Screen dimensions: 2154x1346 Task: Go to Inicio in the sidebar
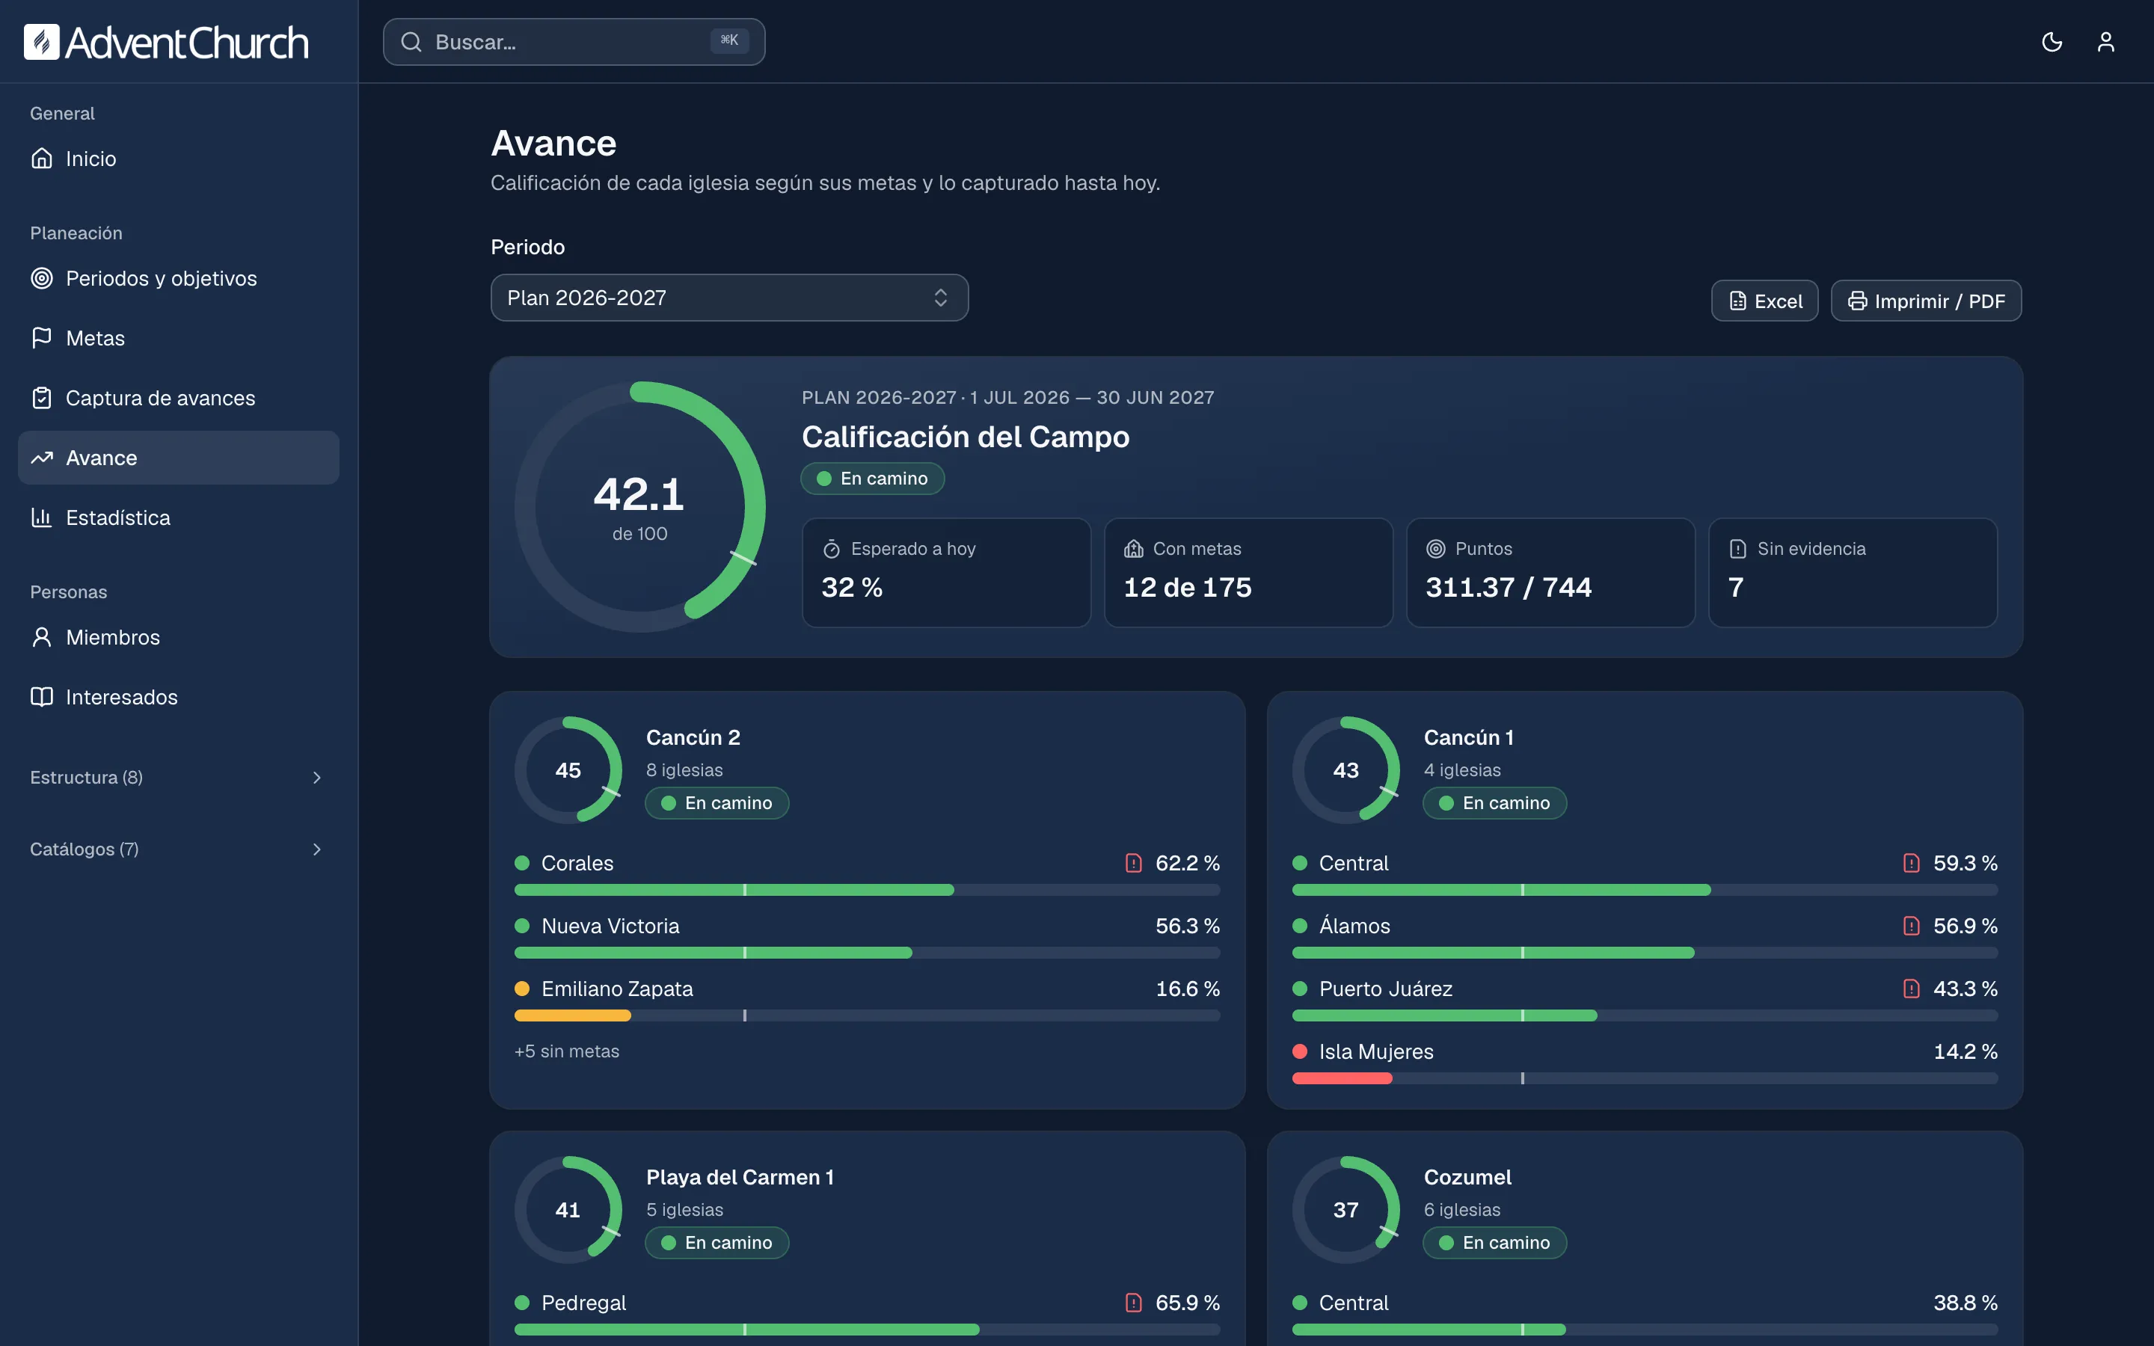pos(178,159)
